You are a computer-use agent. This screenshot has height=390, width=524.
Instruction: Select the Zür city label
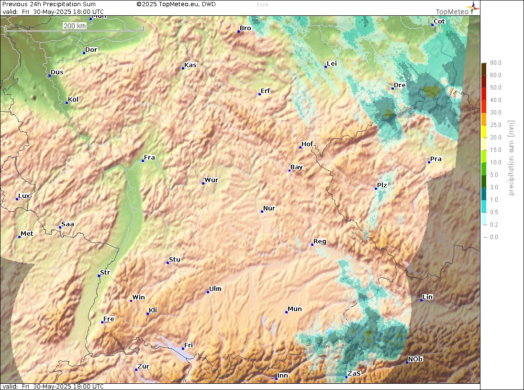point(144,366)
